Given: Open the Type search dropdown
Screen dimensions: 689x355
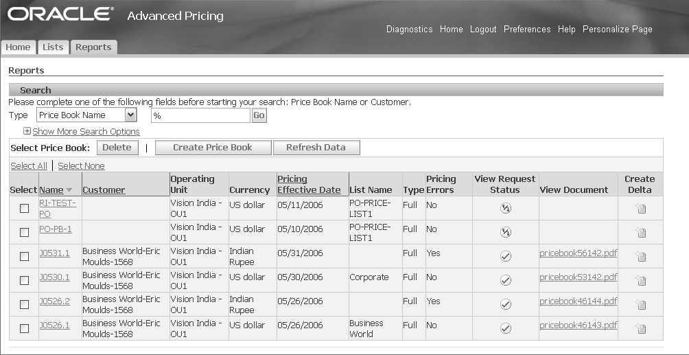Looking at the screenshot, I should point(86,115).
